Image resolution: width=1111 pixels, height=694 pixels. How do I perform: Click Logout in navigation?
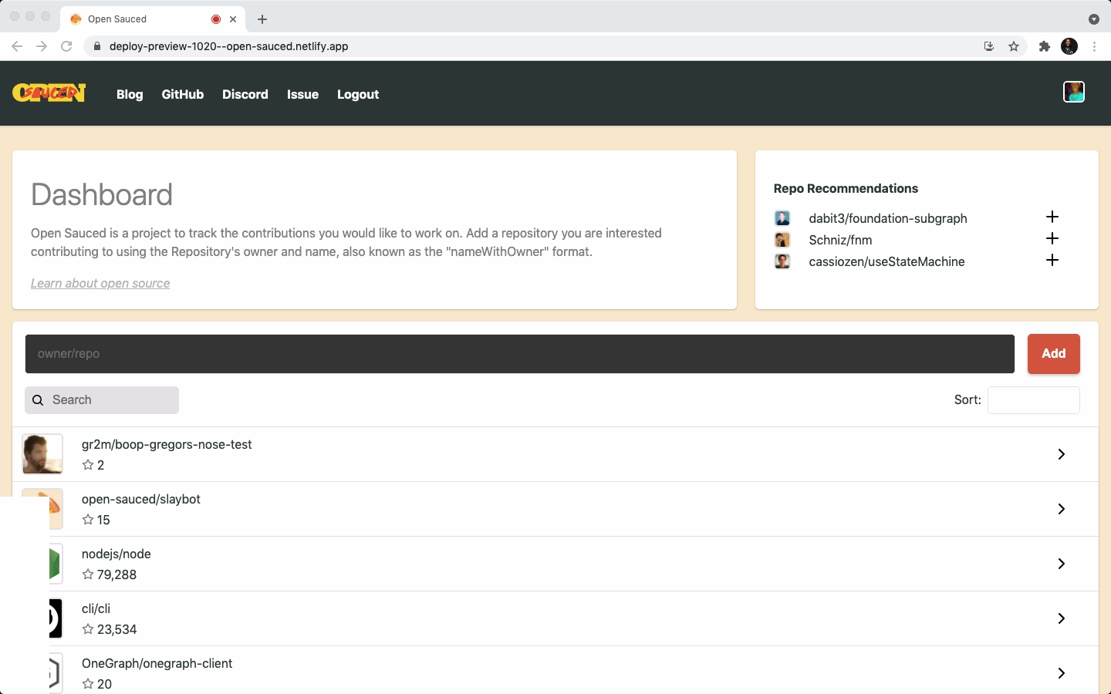tap(358, 94)
